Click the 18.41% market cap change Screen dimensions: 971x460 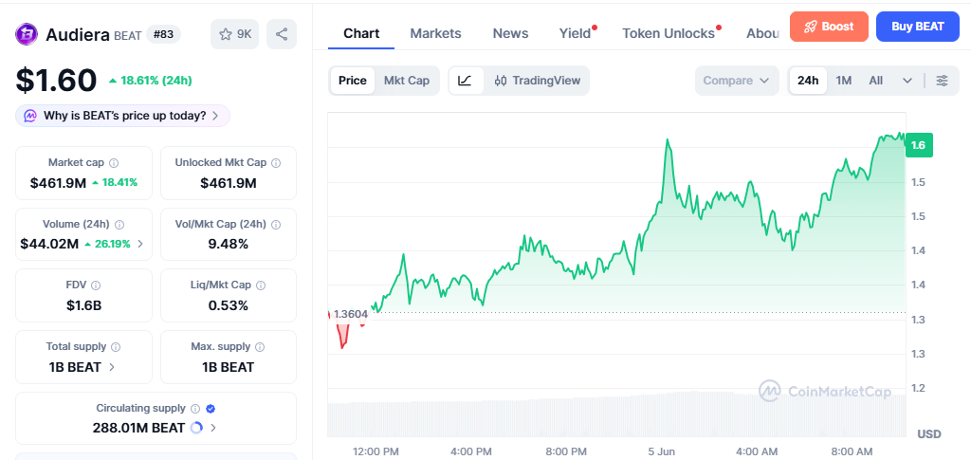tap(115, 183)
